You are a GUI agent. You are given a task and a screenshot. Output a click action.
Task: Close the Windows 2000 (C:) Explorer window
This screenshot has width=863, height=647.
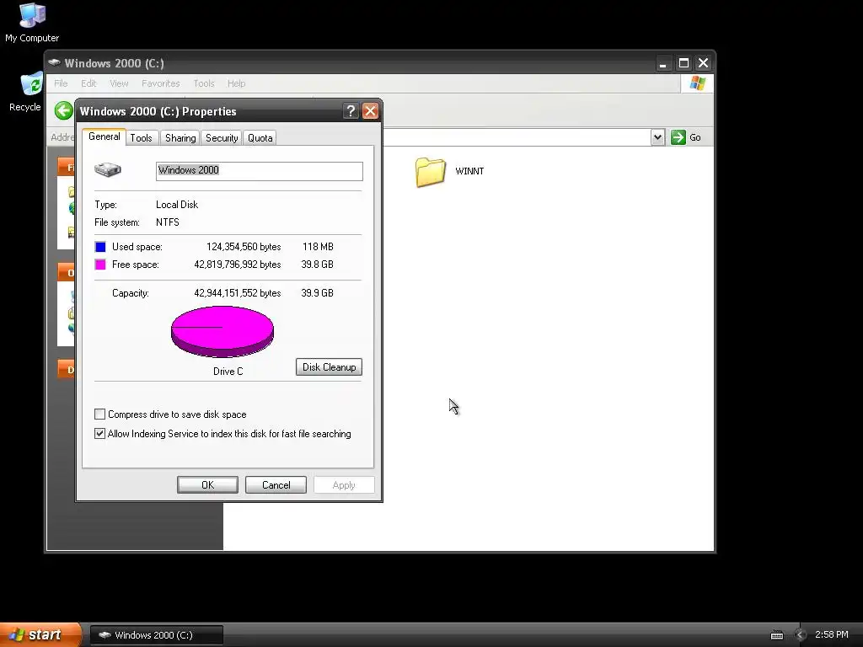pos(704,63)
